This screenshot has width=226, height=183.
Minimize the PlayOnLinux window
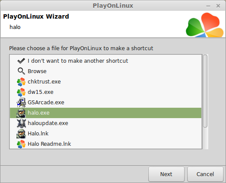click(x=208, y=6)
